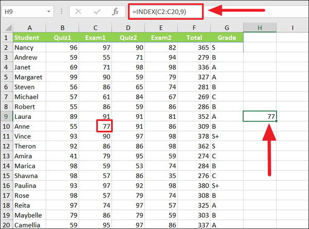
Task: Select the cell containing Andrew
Action: coord(29,57)
